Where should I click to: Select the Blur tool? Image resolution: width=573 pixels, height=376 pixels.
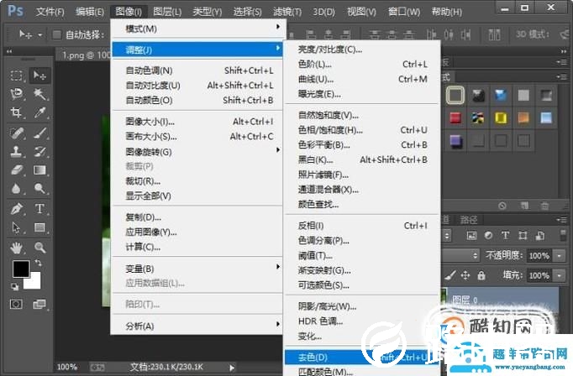17,189
